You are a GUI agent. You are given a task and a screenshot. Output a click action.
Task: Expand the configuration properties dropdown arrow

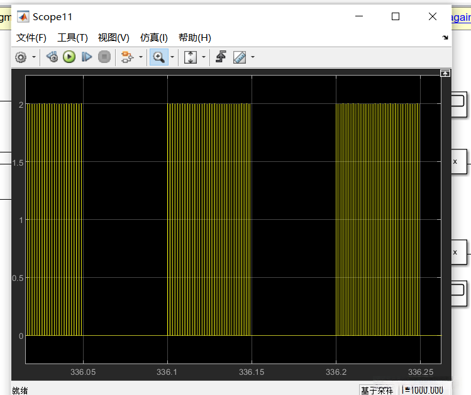[x=33, y=57]
